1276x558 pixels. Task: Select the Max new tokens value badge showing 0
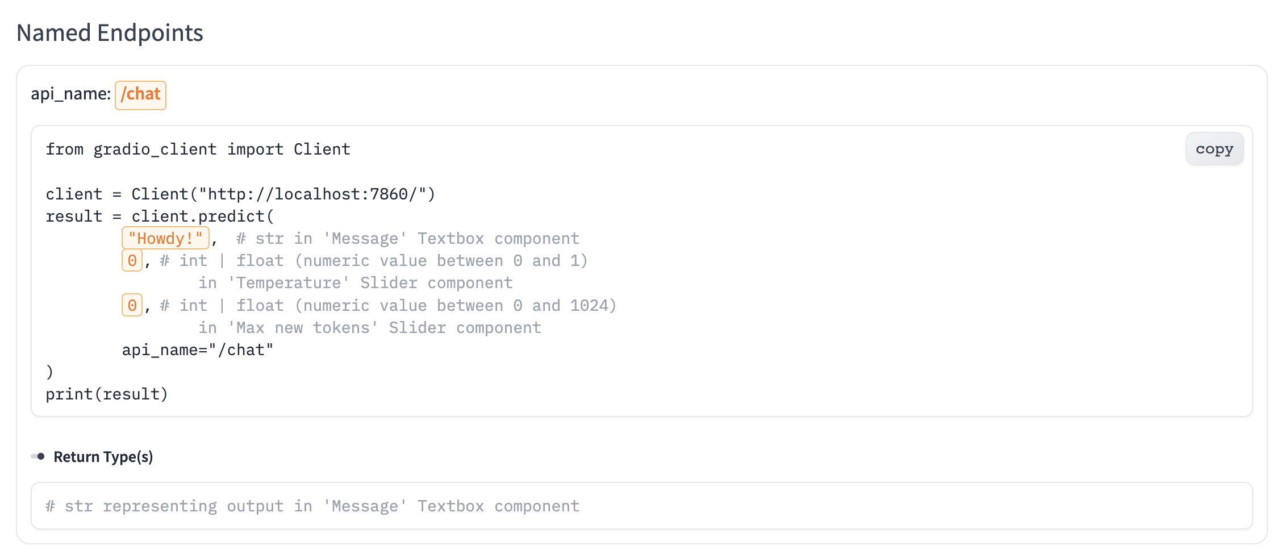[x=131, y=305]
